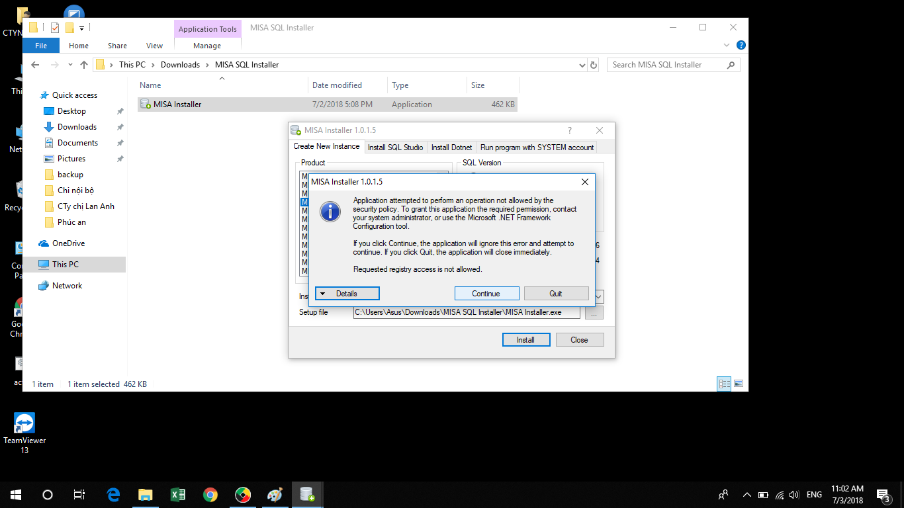Switch to Create New Instance tab
The height and width of the screenshot is (508, 904).
coord(327,146)
